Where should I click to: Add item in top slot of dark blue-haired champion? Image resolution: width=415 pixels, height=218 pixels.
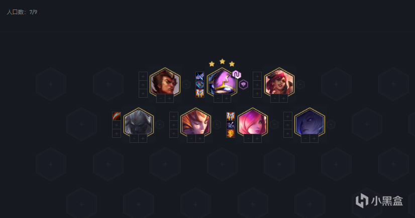tap(288, 116)
